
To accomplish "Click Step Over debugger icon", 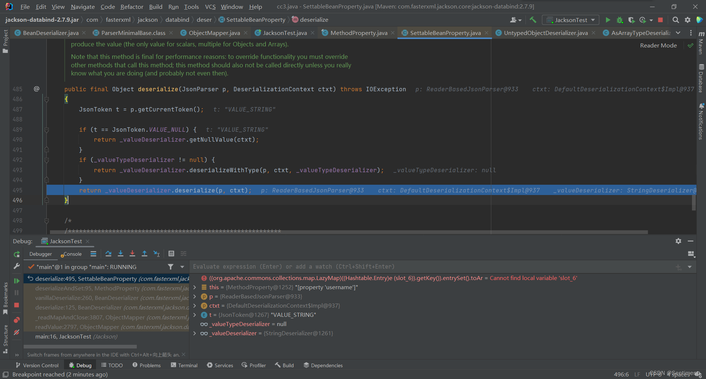I will point(108,254).
